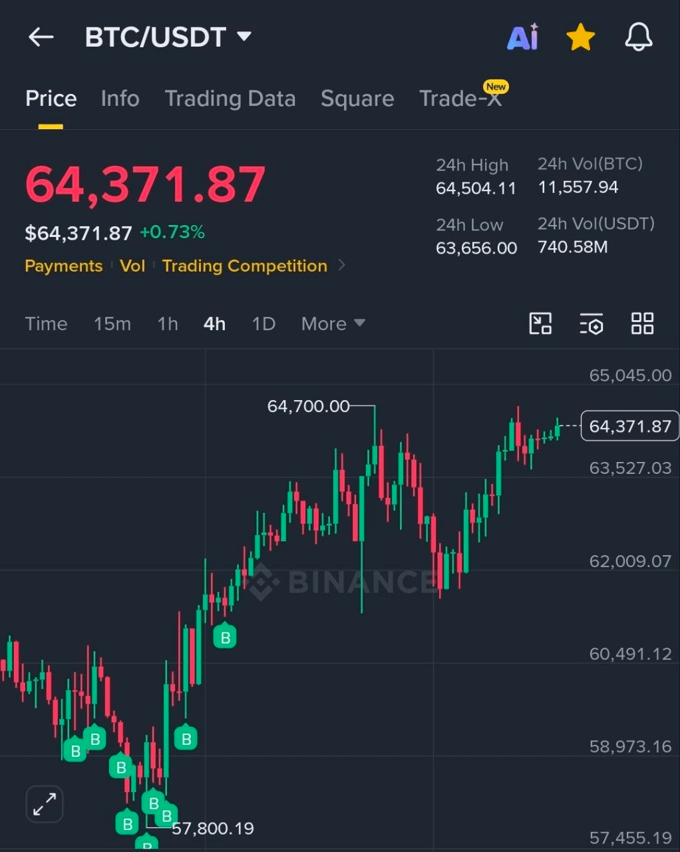Open the Vol link

132,266
